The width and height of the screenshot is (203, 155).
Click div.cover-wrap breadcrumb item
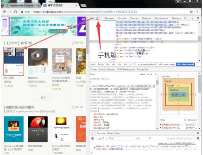click(167, 64)
